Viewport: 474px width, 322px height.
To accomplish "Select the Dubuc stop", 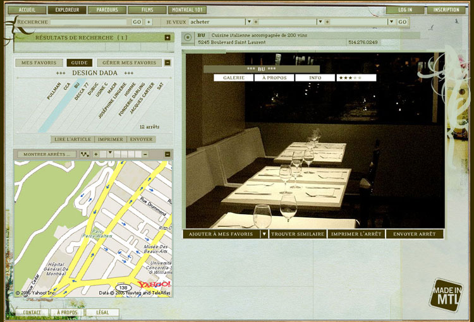I will (x=93, y=89).
